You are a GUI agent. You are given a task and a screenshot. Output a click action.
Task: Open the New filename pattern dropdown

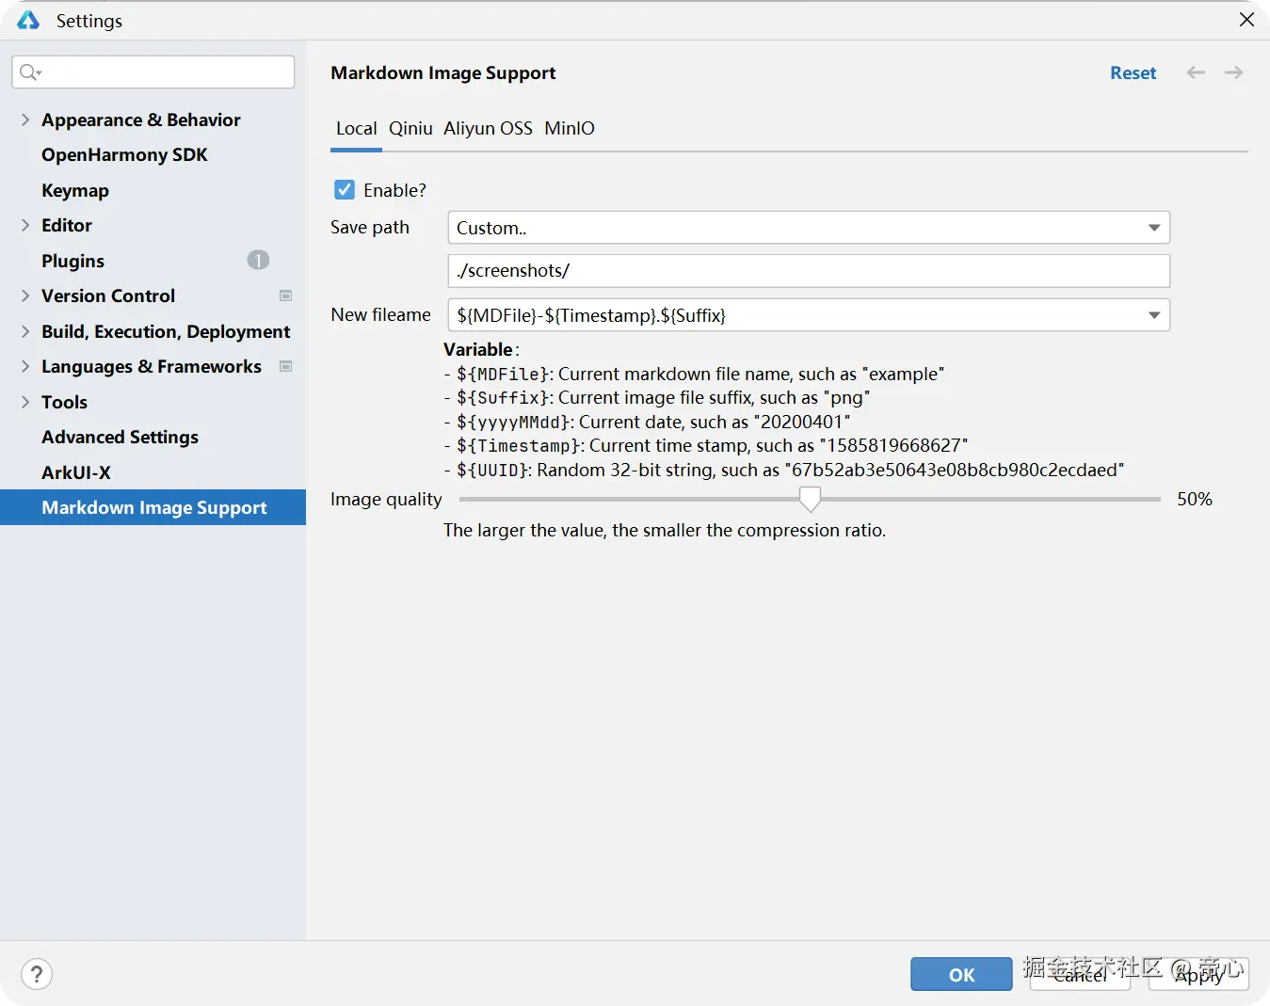(1153, 315)
